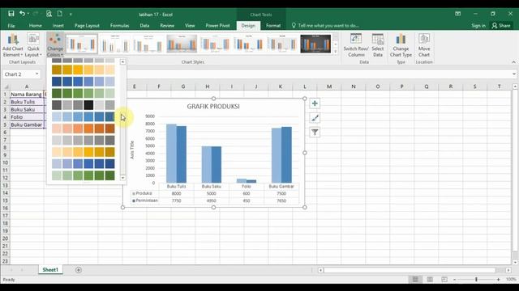Image resolution: width=519 pixels, height=291 pixels.
Task: Expand the Chart Styles gallery more arrow
Action: (x=335, y=51)
